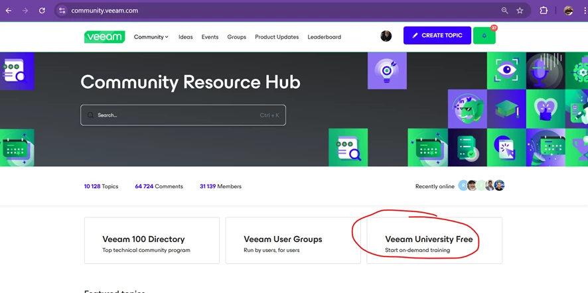The width and height of the screenshot is (588, 293).
Task: Click the document with checkmark tile in banner
Action: (467, 147)
